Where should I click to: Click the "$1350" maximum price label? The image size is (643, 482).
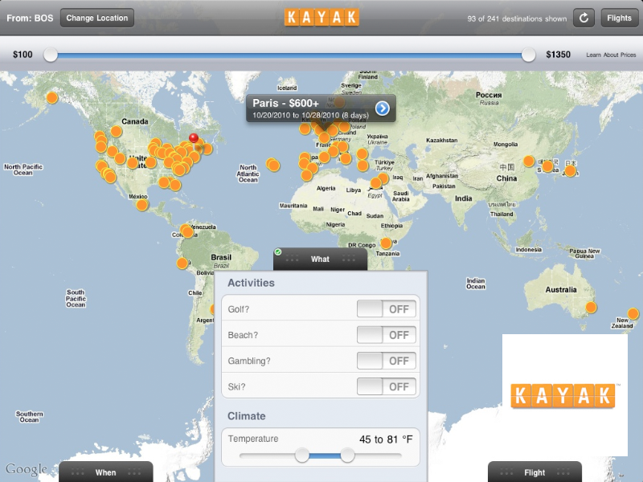pos(558,55)
